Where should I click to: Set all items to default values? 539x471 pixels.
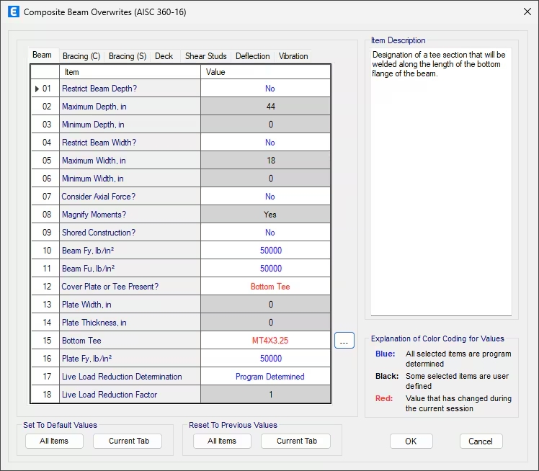pos(54,441)
